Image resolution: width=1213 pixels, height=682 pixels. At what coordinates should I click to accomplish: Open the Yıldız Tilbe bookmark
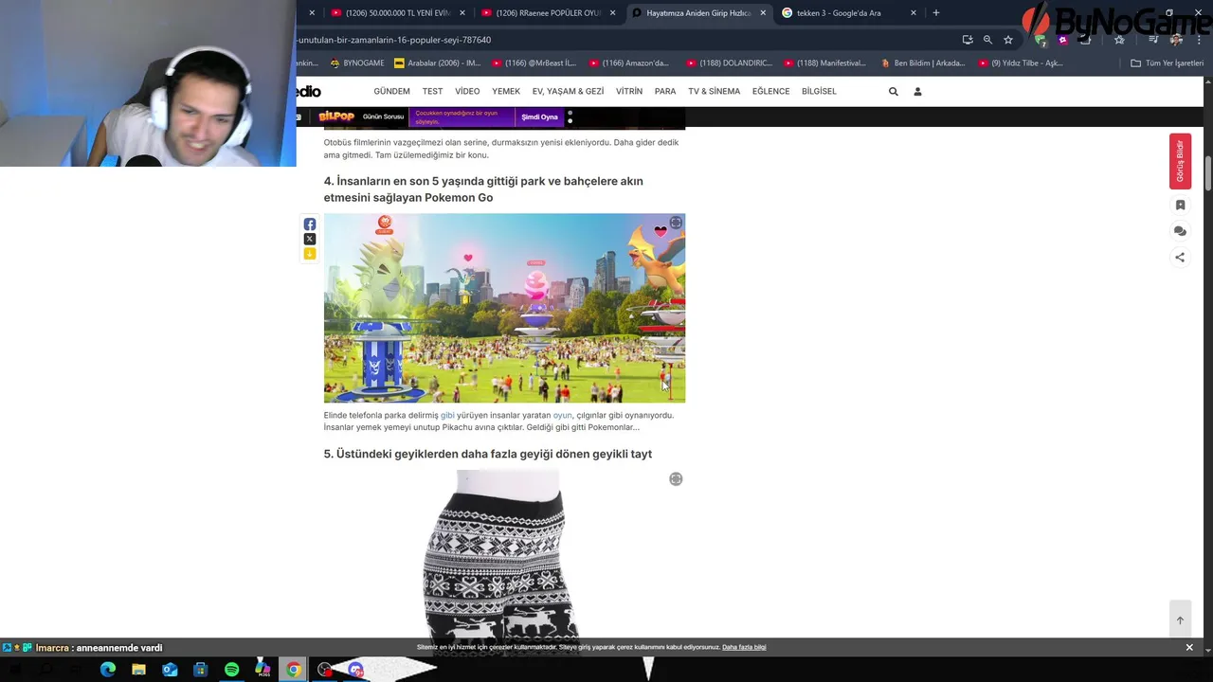click(x=1021, y=63)
